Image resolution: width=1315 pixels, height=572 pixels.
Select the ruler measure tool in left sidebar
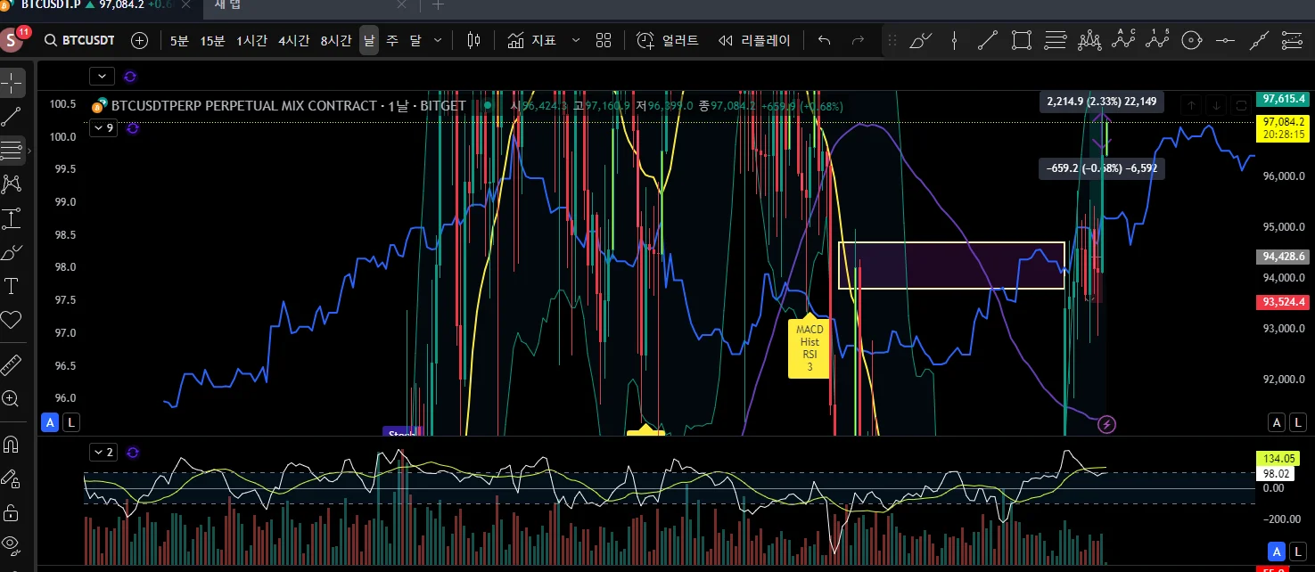(x=11, y=364)
